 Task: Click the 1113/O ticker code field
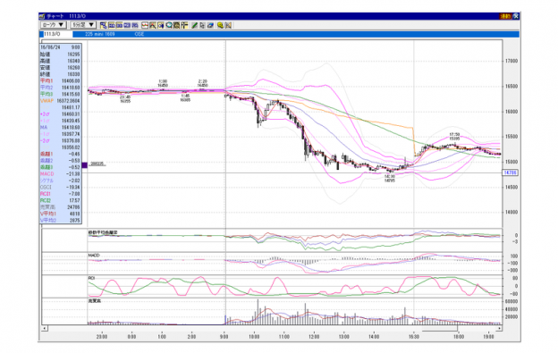(57, 34)
